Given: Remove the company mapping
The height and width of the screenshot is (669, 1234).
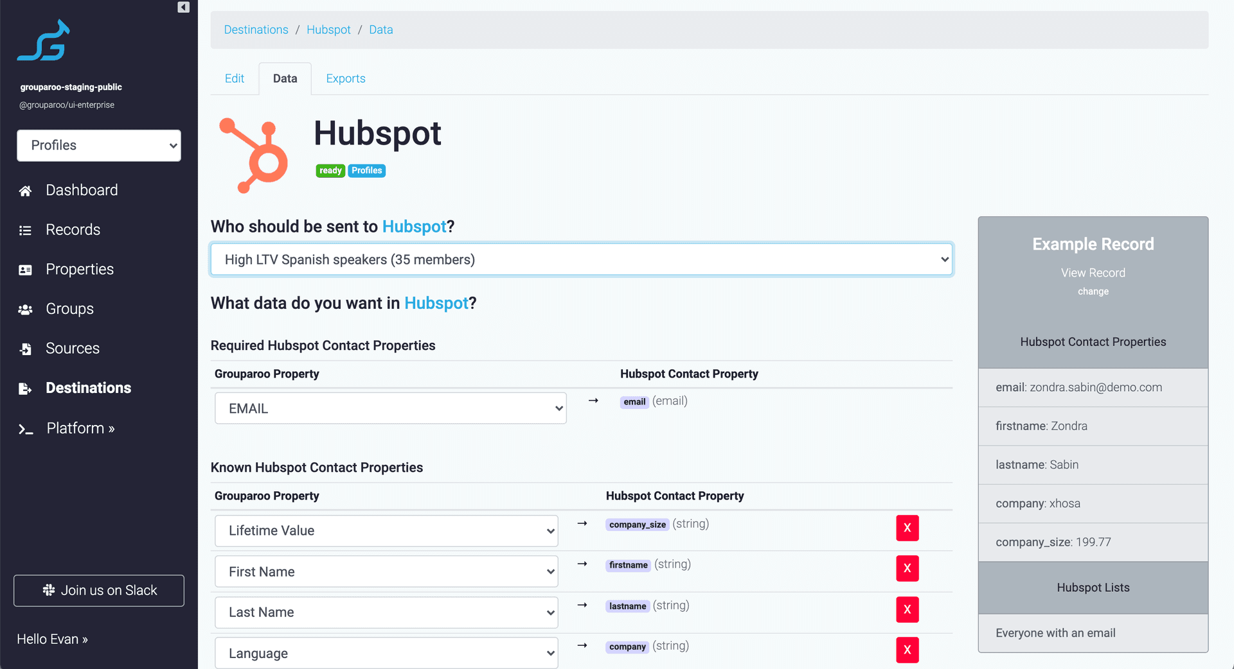Looking at the screenshot, I should 907,650.
